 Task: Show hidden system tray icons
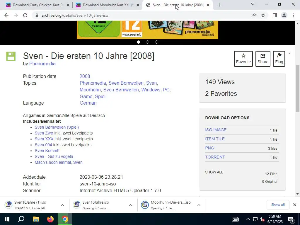click(248, 219)
